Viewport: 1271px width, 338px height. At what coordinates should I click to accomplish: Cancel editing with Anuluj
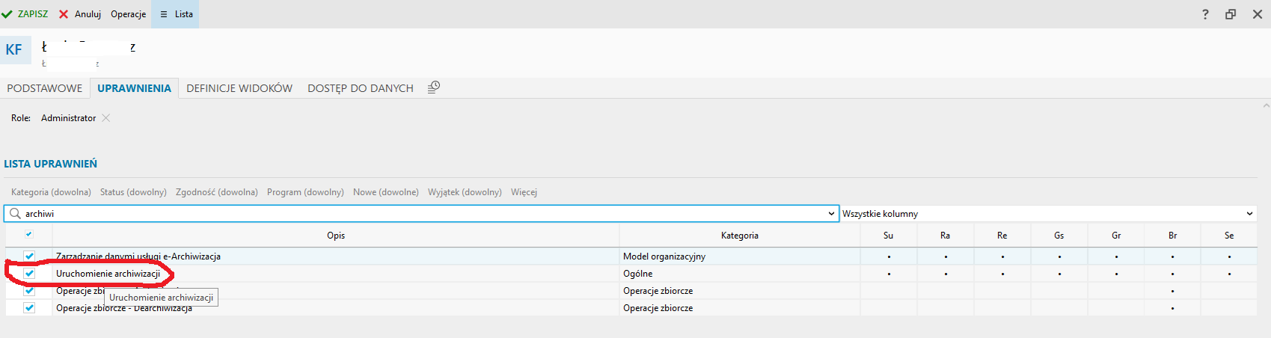[80, 14]
